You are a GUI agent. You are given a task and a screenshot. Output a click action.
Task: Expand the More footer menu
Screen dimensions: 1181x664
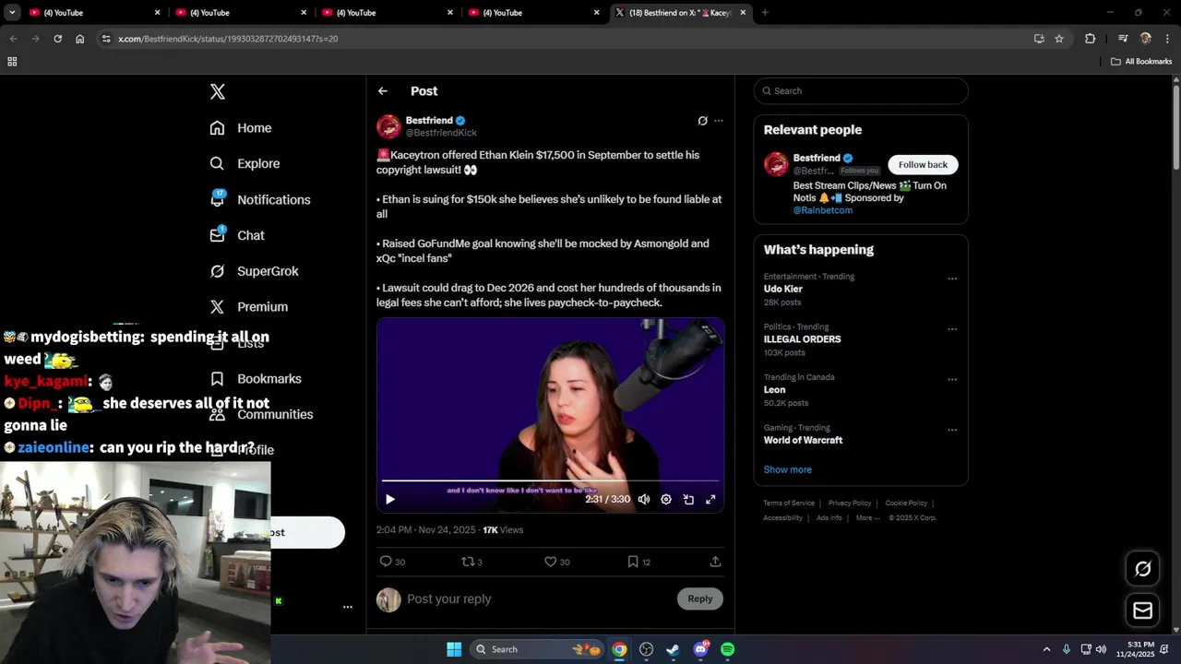click(x=866, y=518)
